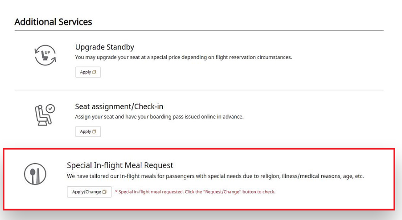Click the Seat assignment/Check-in seat icon
Viewport: 402px width, 220px height.
point(45,115)
